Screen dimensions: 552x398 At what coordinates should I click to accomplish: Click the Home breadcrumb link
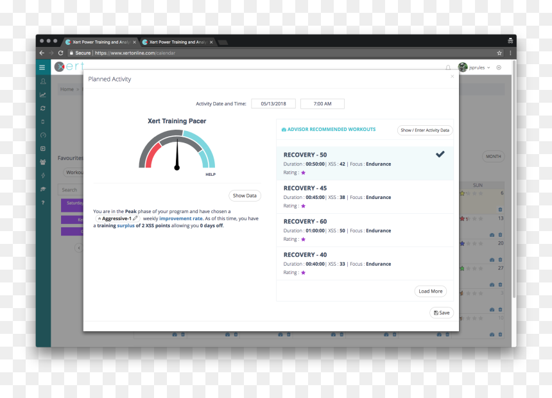67,89
